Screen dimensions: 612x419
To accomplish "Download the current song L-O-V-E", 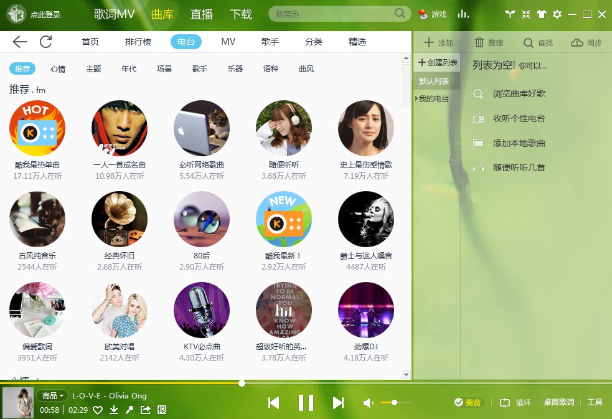I will coord(114,410).
